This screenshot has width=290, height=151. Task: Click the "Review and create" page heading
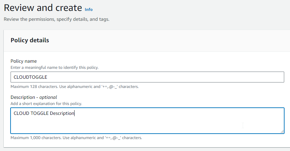pos(43,8)
